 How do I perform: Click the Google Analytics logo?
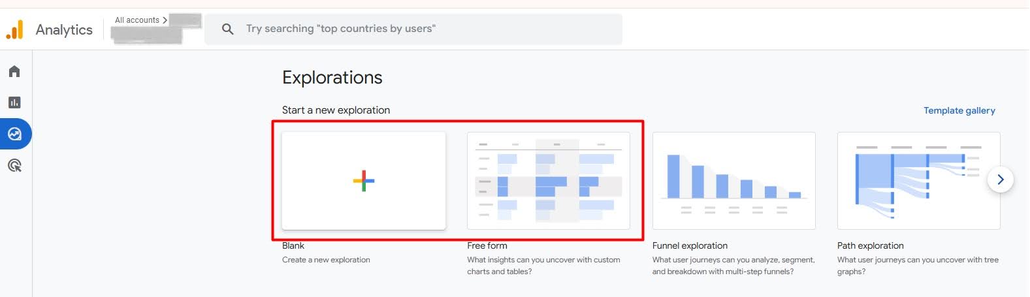pyautogui.click(x=14, y=29)
